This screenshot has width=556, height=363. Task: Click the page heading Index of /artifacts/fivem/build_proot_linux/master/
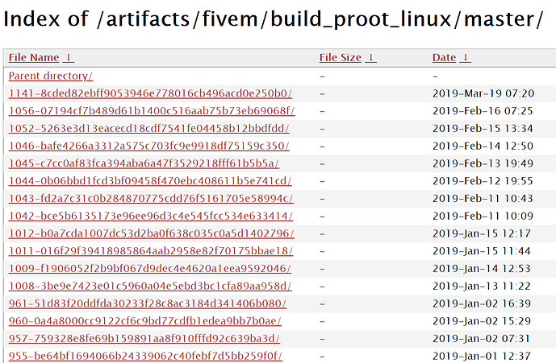pyautogui.click(x=273, y=19)
